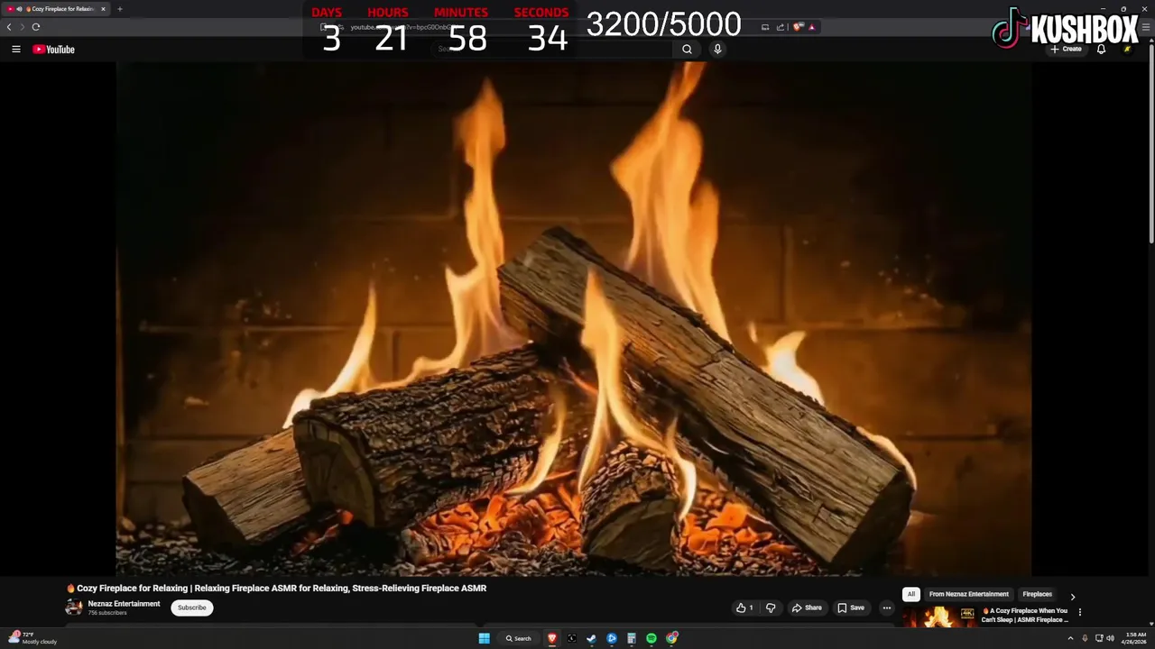Go forward in the browser
This screenshot has width=1155, height=649.
(23, 27)
